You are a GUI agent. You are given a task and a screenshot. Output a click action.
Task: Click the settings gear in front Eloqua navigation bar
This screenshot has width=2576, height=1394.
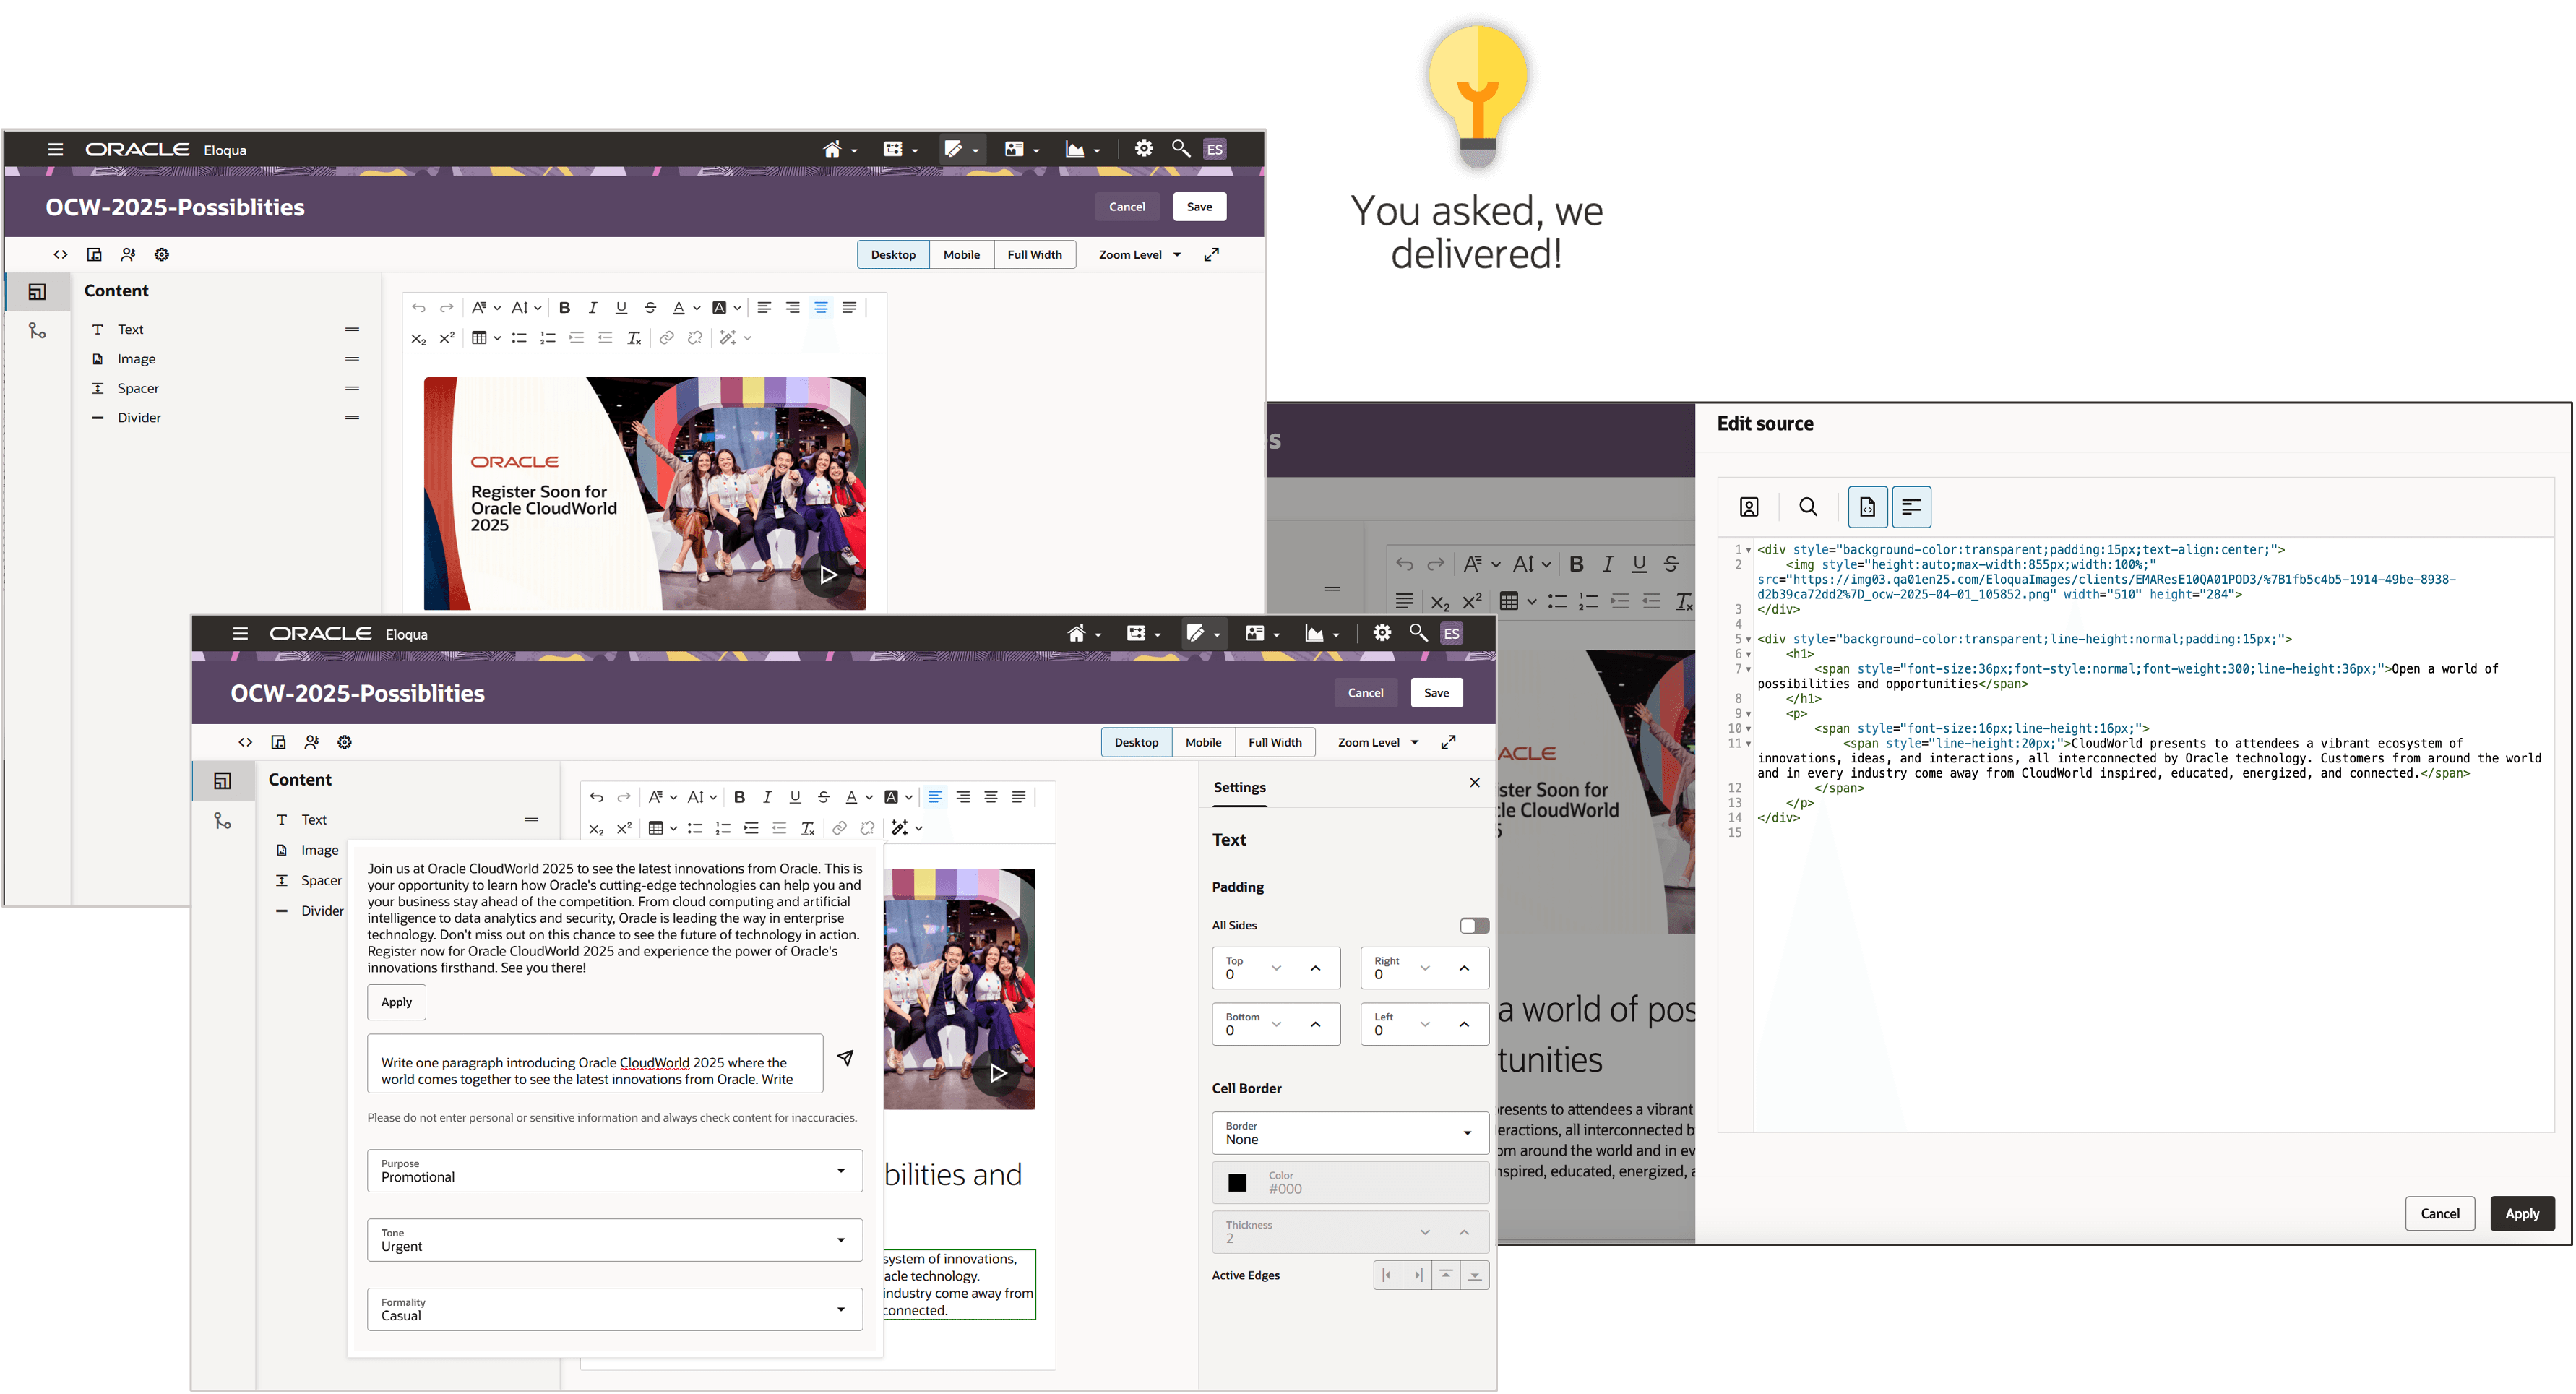tap(1381, 633)
